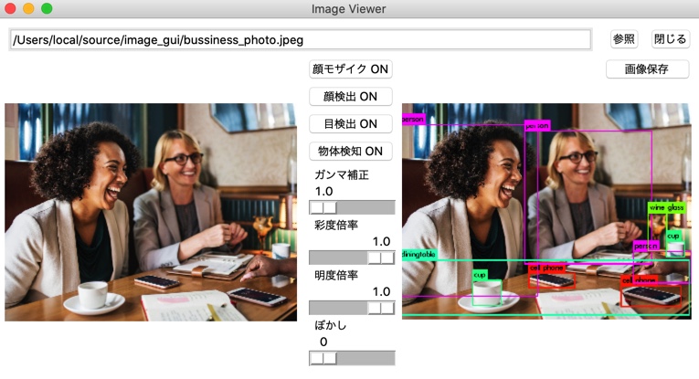Click the diningtable detection label
Viewport: 699px width, 379px height.
[x=419, y=254]
